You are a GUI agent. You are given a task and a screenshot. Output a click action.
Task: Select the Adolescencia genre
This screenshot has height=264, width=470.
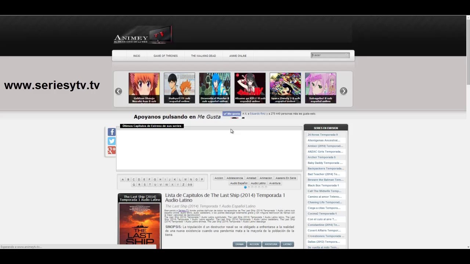[x=235, y=178]
